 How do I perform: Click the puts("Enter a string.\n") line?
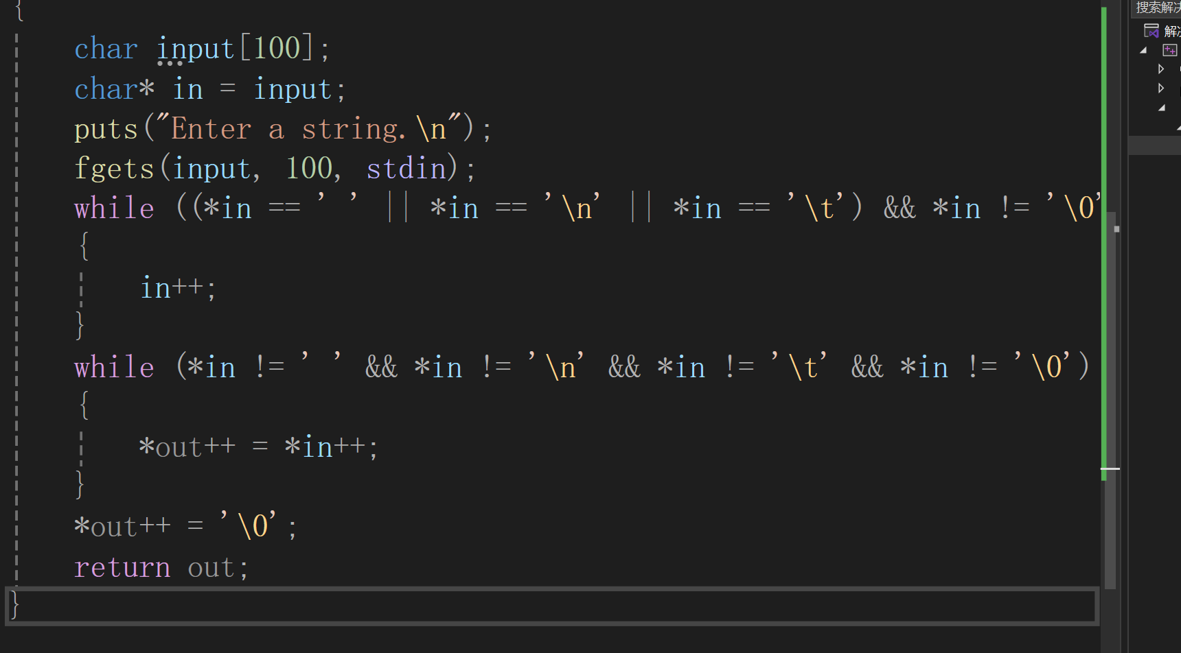(283, 129)
